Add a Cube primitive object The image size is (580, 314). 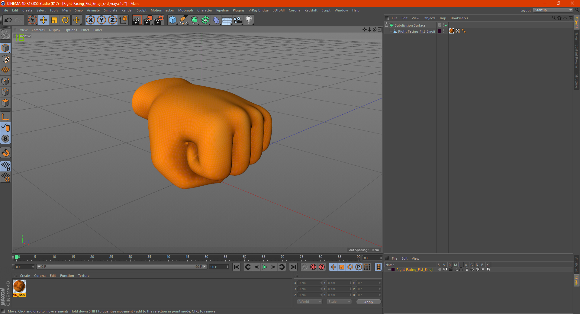tap(172, 20)
